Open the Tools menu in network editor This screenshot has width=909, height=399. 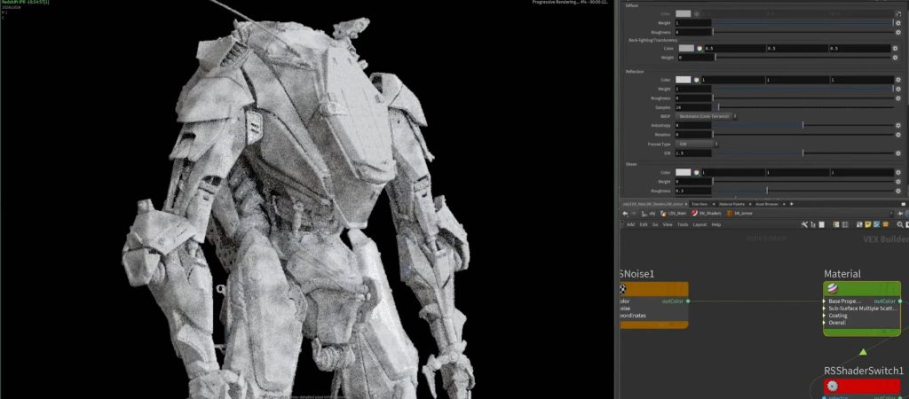tap(683, 224)
